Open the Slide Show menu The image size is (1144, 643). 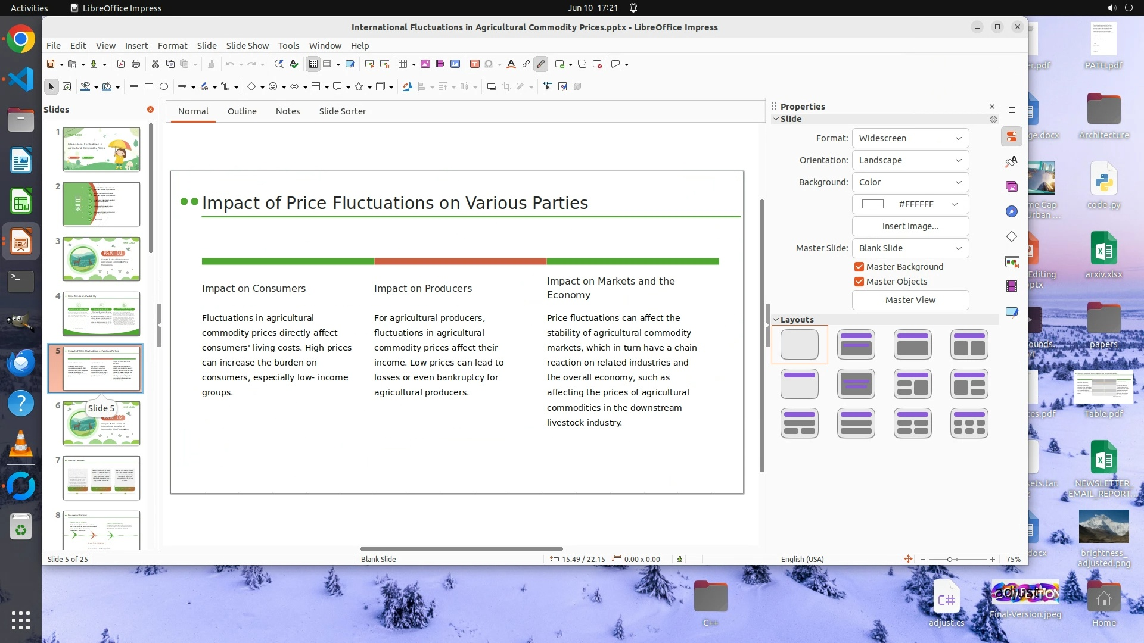pyautogui.click(x=247, y=46)
